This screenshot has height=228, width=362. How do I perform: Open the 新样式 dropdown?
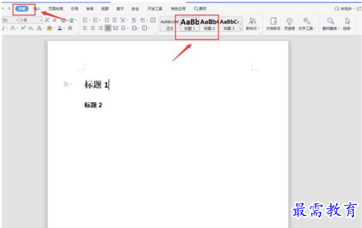click(x=252, y=24)
